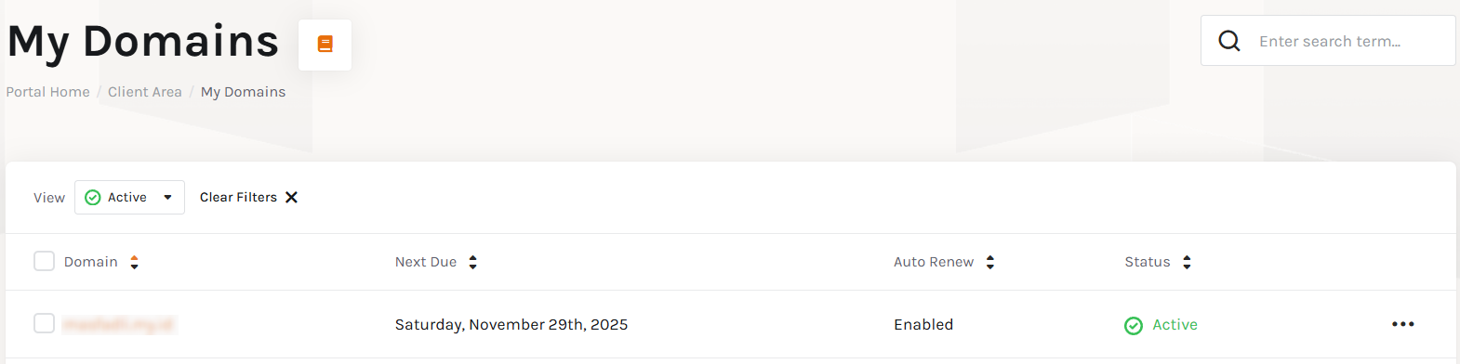Click the X icon beside Clear Filters
The height and width of the screenshot is (364, 1460).
point(291,197)
